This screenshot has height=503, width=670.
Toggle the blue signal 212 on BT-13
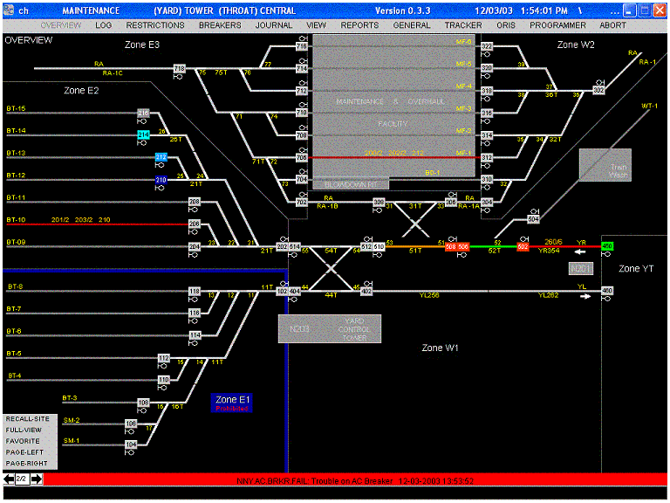161,157
